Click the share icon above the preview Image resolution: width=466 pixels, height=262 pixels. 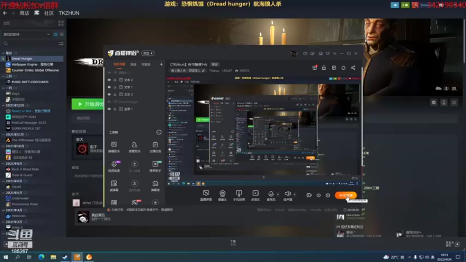[353, 68]
